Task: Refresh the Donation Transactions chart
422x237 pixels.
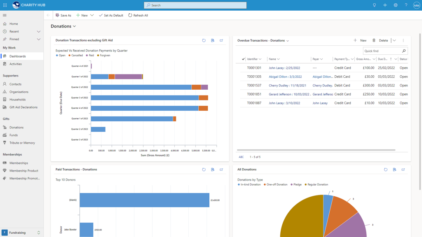Action: [204, 40]
